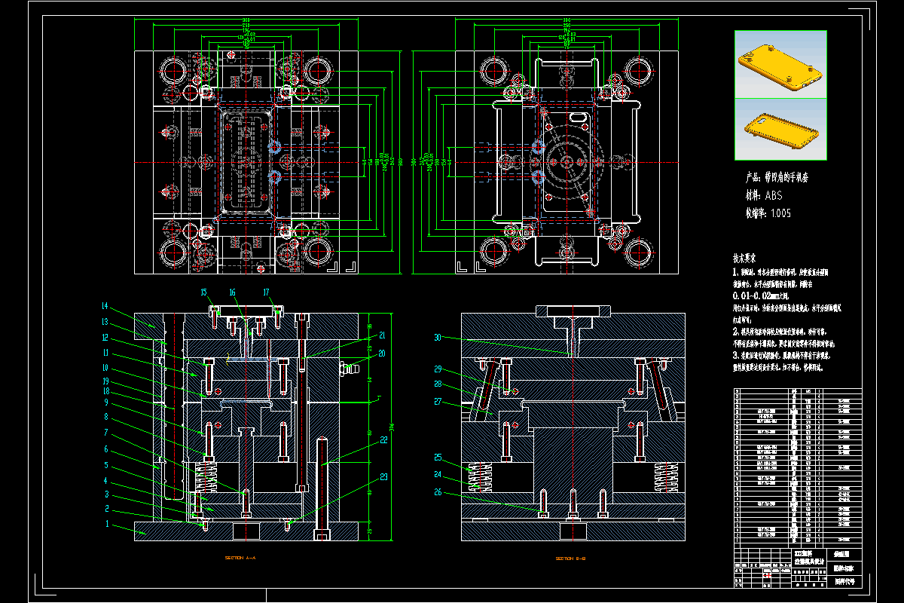Click part balloon number 23
The height and width of the screenshot is (603, 904).
[382, 476]
